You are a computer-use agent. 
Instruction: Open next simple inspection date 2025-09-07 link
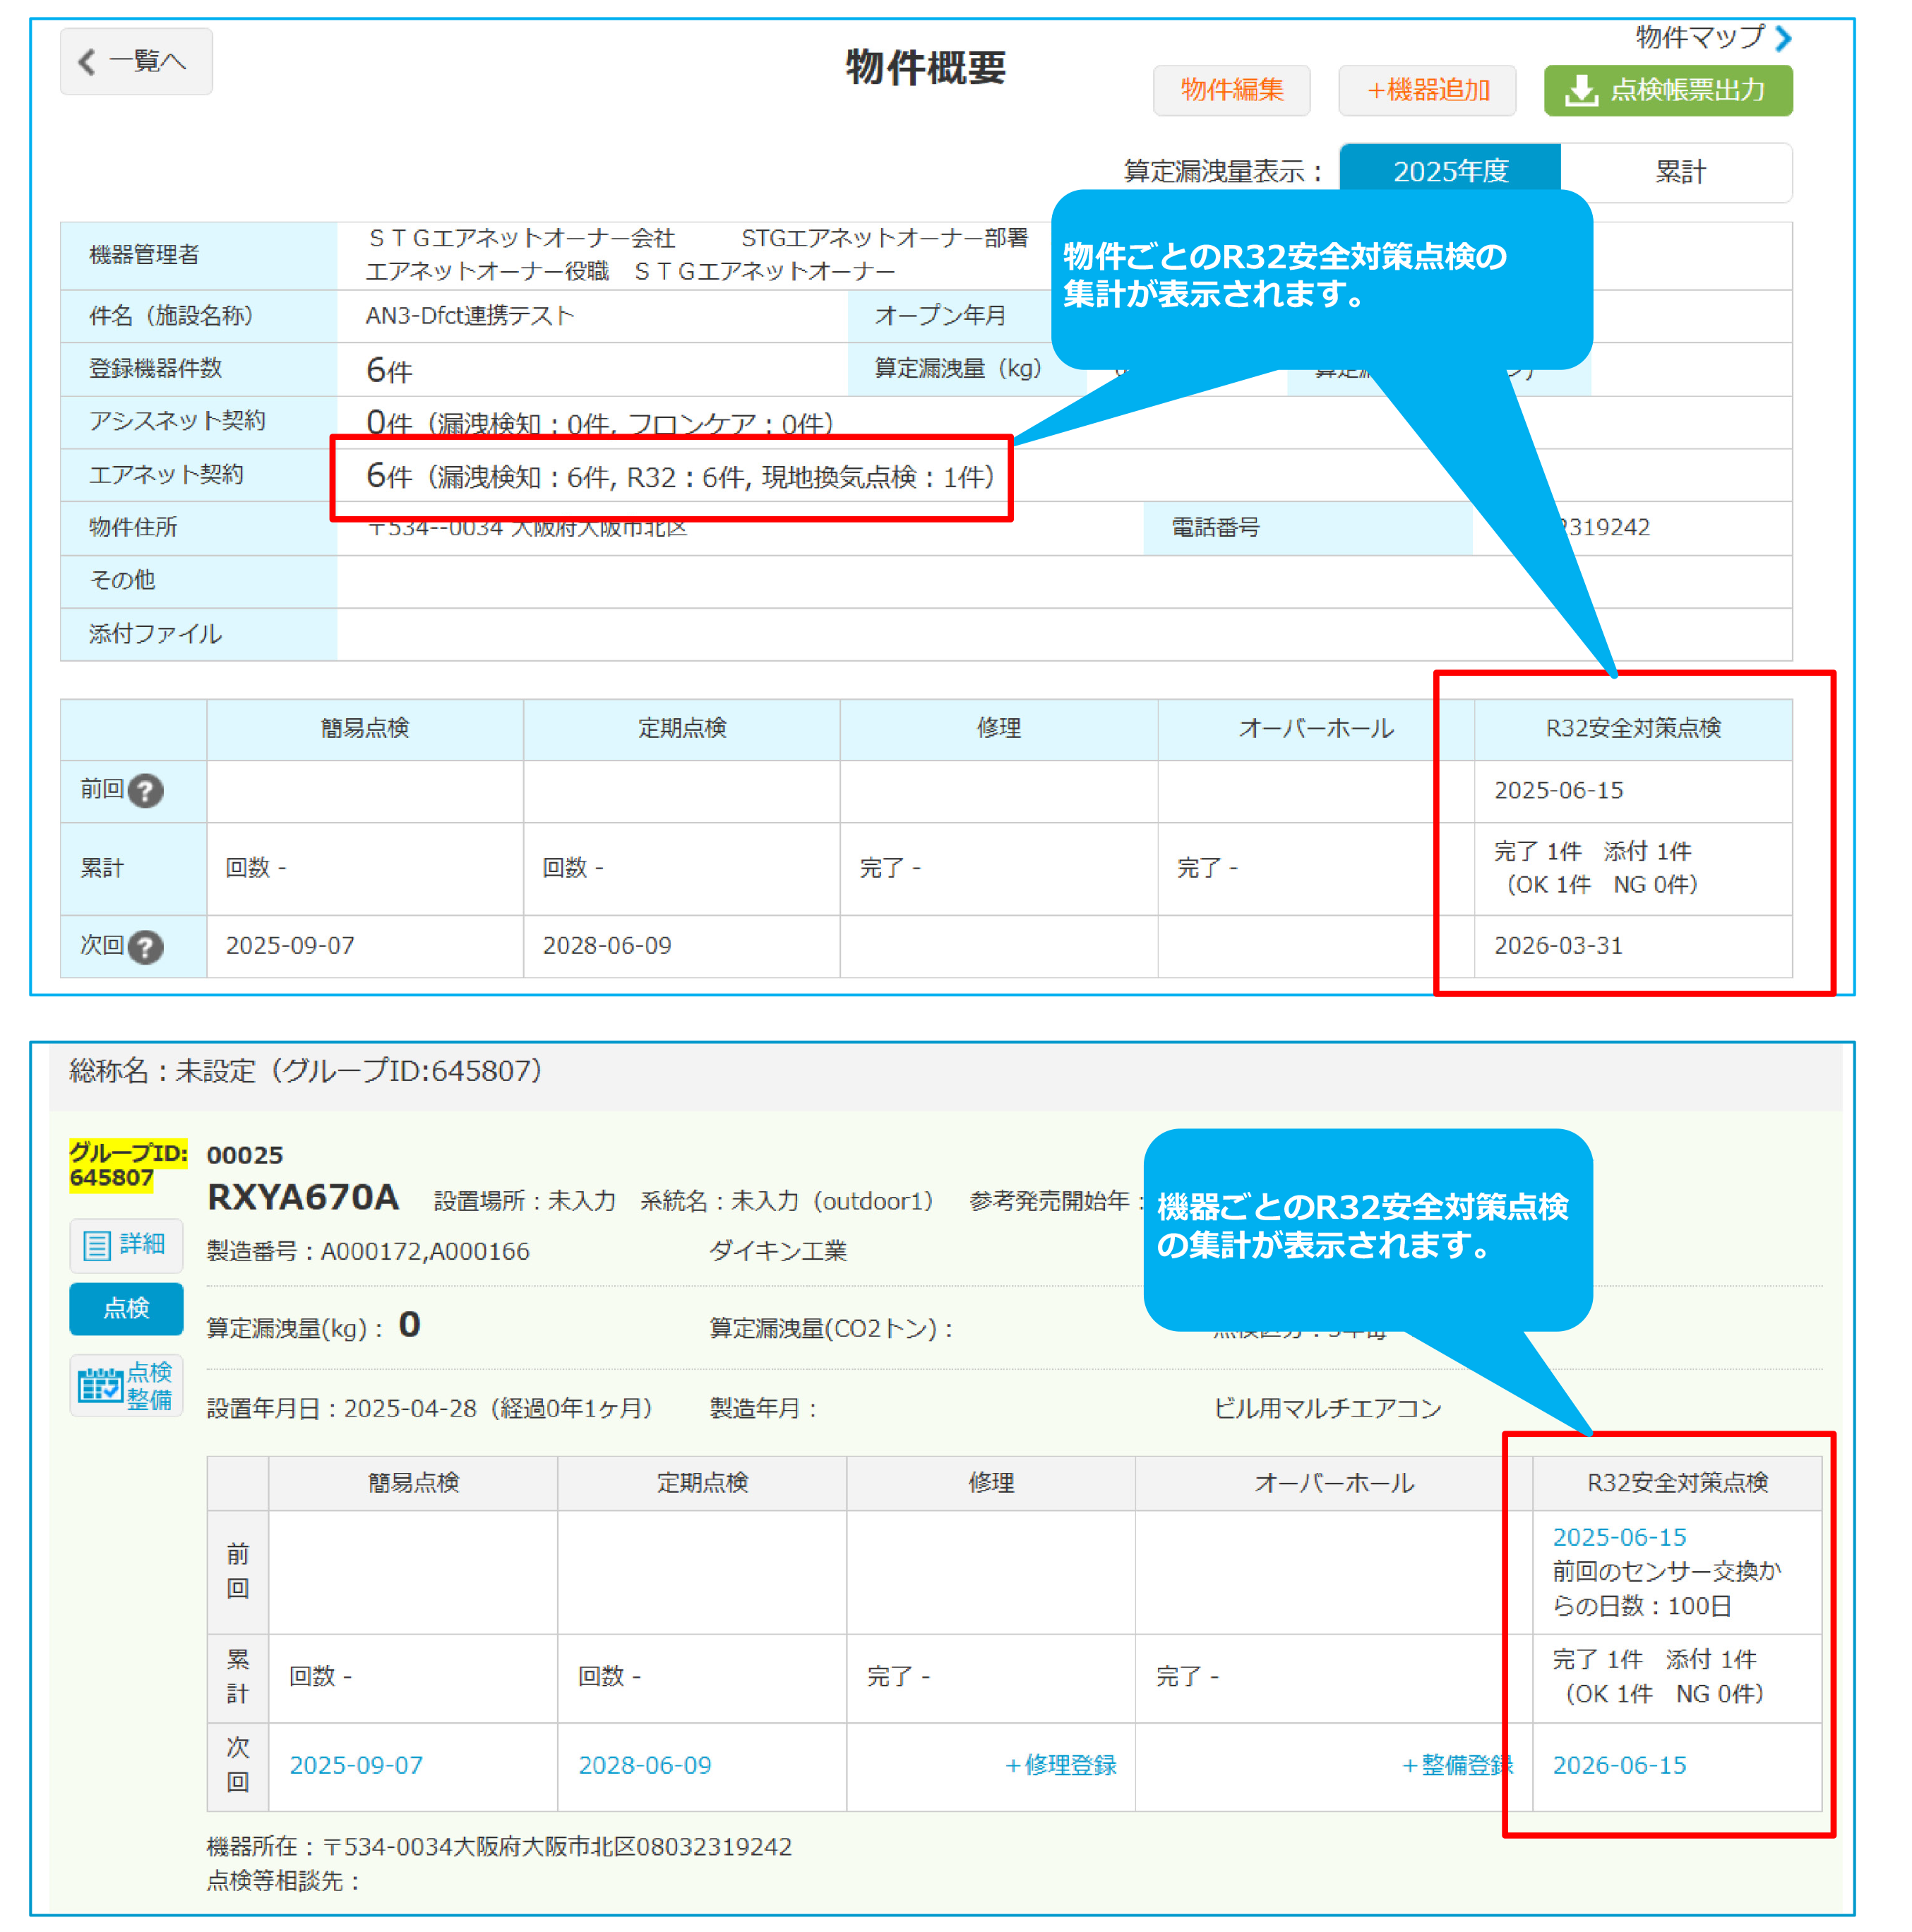coord(356,1765)
